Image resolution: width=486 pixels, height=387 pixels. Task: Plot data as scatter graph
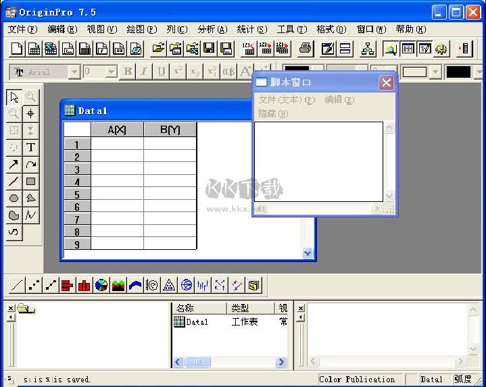point(34,285)
